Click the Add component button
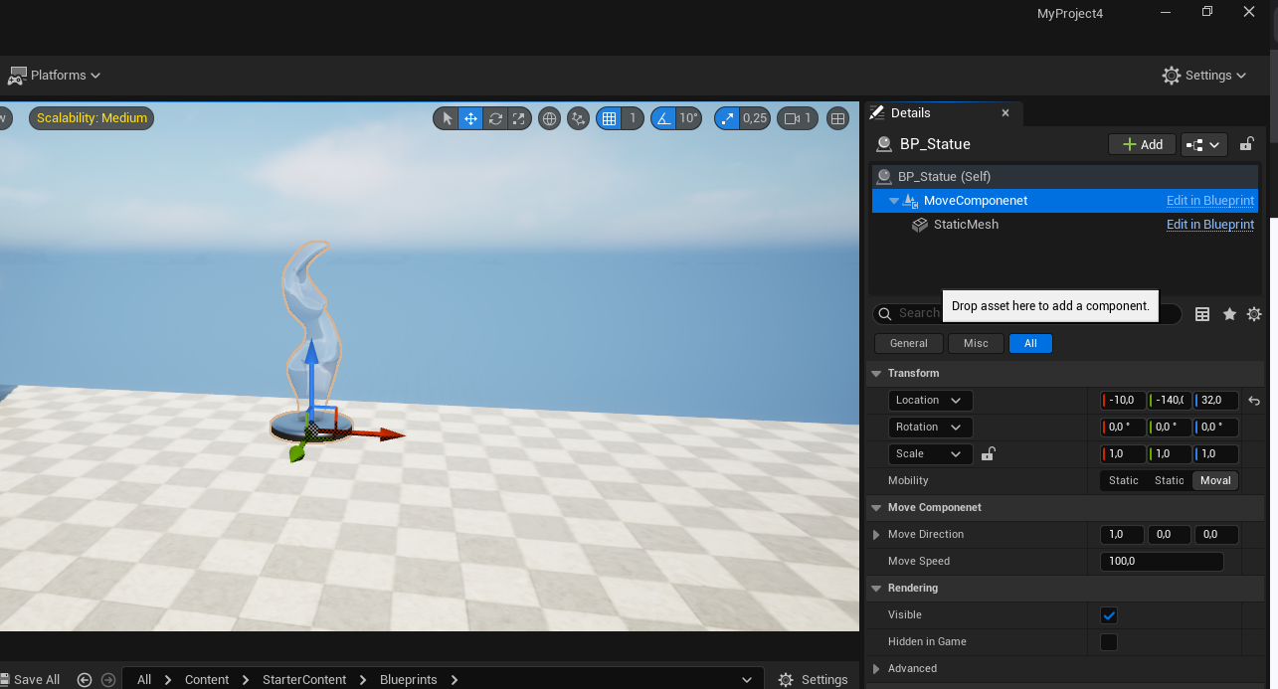 pyautogui.click(x=1142, y=144)
